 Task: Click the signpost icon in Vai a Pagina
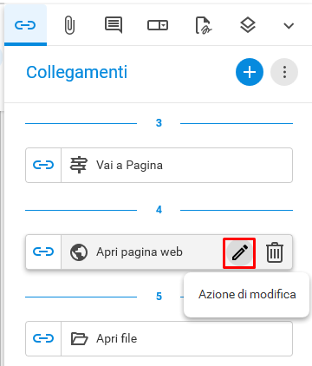tap(79, 165)
